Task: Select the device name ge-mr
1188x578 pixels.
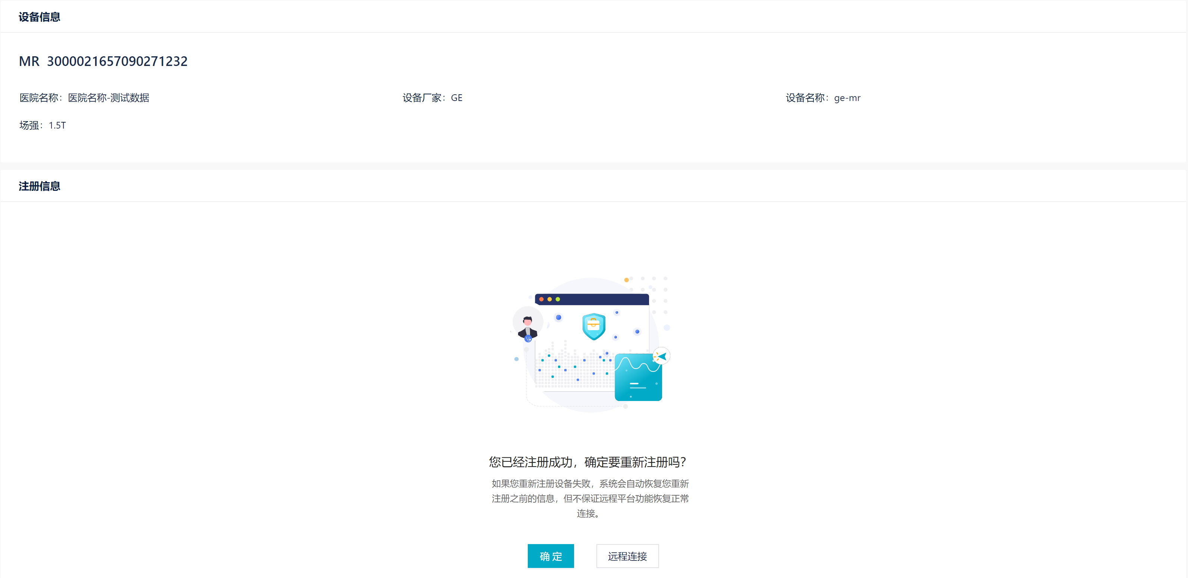Action: (x=847, y=98)
